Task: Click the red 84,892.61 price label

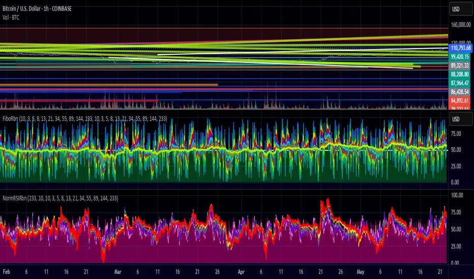Action: coord(460,100)
